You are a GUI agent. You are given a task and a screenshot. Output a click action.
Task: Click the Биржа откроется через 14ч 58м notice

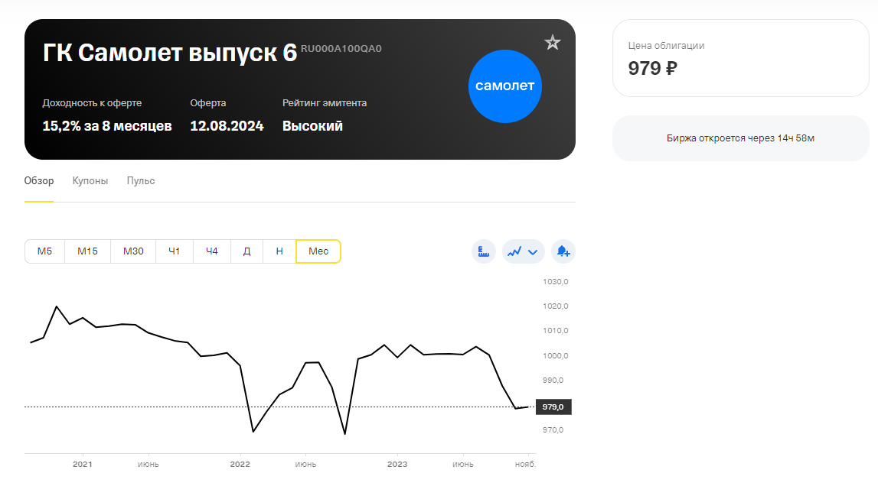pyautogui.click(x=740, y=138)
